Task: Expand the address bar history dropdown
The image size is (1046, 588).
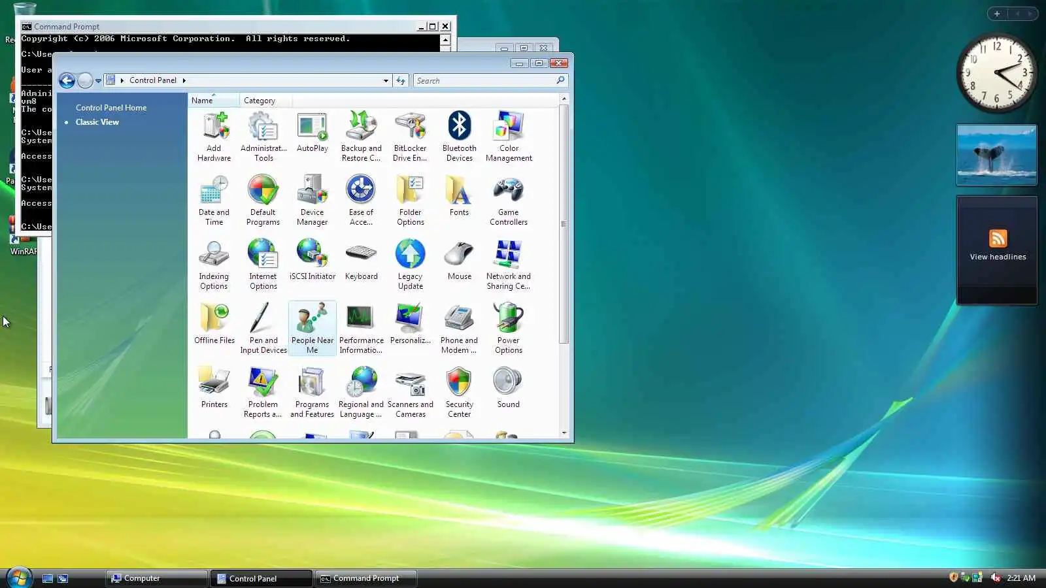Action: click(x=386, y=81)
